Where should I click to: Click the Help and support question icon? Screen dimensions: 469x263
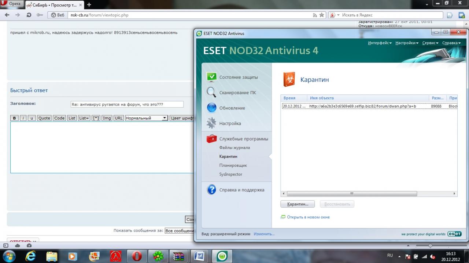pyautogui.click(x=211, y=190)
